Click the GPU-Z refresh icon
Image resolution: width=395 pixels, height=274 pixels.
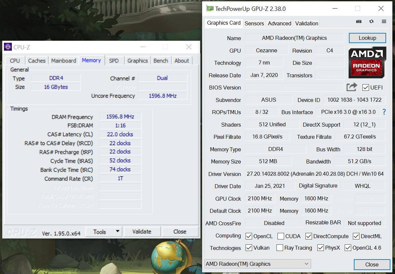pyautogui.click(x=371, y=21)
